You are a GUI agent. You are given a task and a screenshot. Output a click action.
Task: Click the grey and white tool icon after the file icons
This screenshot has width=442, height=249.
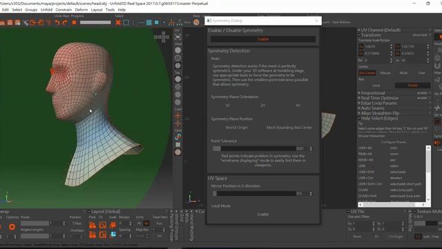[x=26, y=23]
